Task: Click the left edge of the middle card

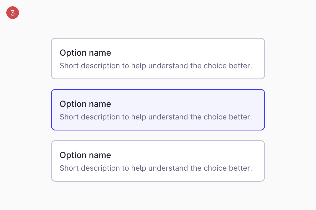Action: pyautogui.click(x=52, y=110)
